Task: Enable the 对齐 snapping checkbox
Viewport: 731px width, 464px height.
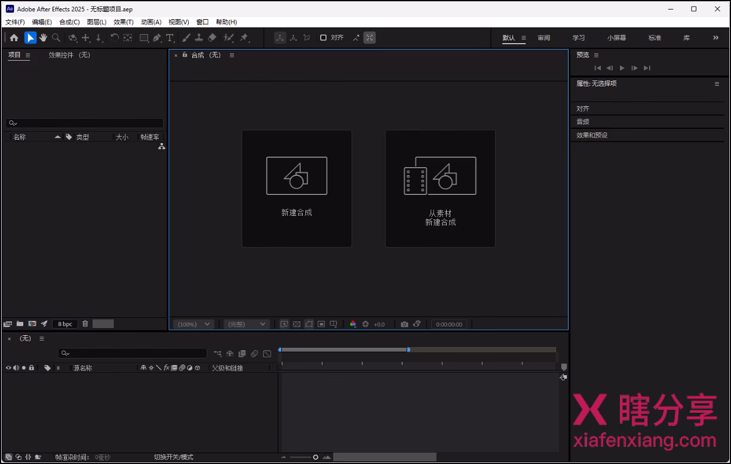Action: point(323,38)
